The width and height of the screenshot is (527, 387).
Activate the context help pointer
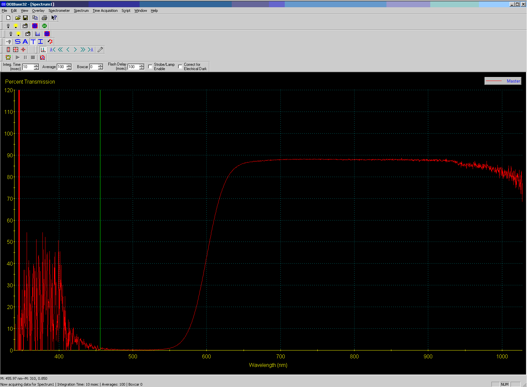54,18
